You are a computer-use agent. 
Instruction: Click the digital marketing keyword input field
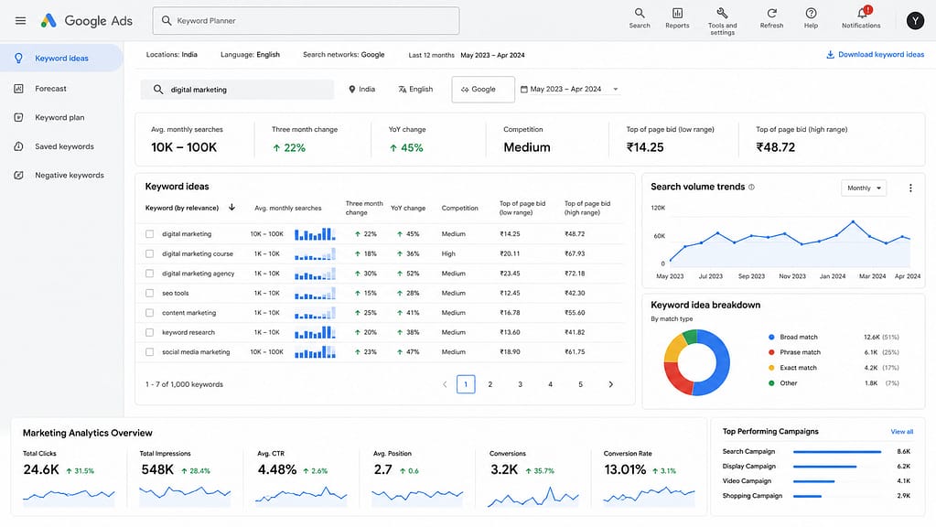(x=238, y=90)
